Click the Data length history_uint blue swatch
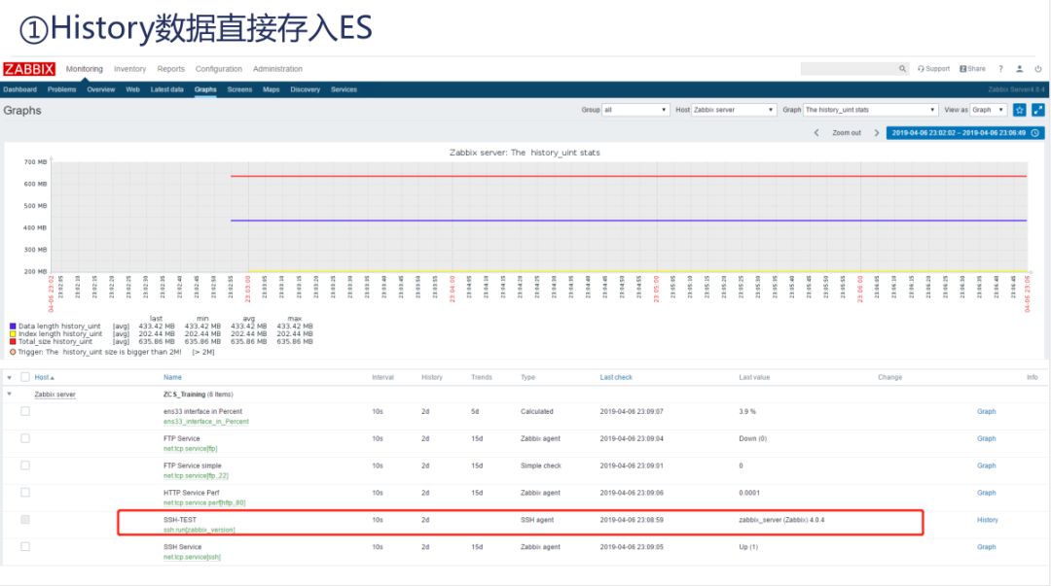Image resolution: width=1051 pixels, height=586 pixels. click(13, 327)
